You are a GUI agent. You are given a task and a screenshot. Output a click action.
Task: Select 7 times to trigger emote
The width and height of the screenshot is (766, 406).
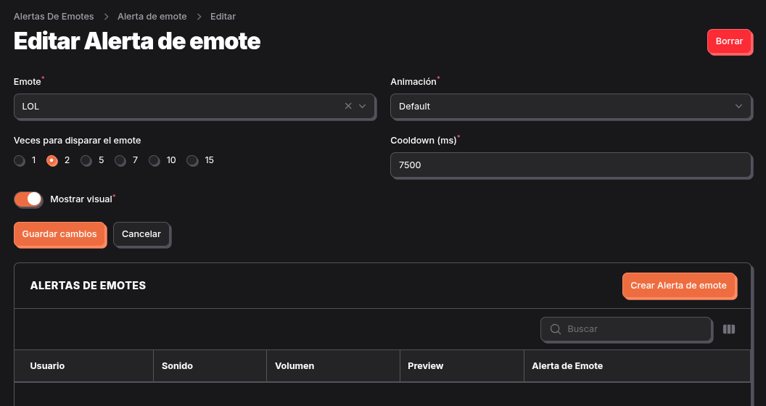pyautogui.click(x=120, y=160)
